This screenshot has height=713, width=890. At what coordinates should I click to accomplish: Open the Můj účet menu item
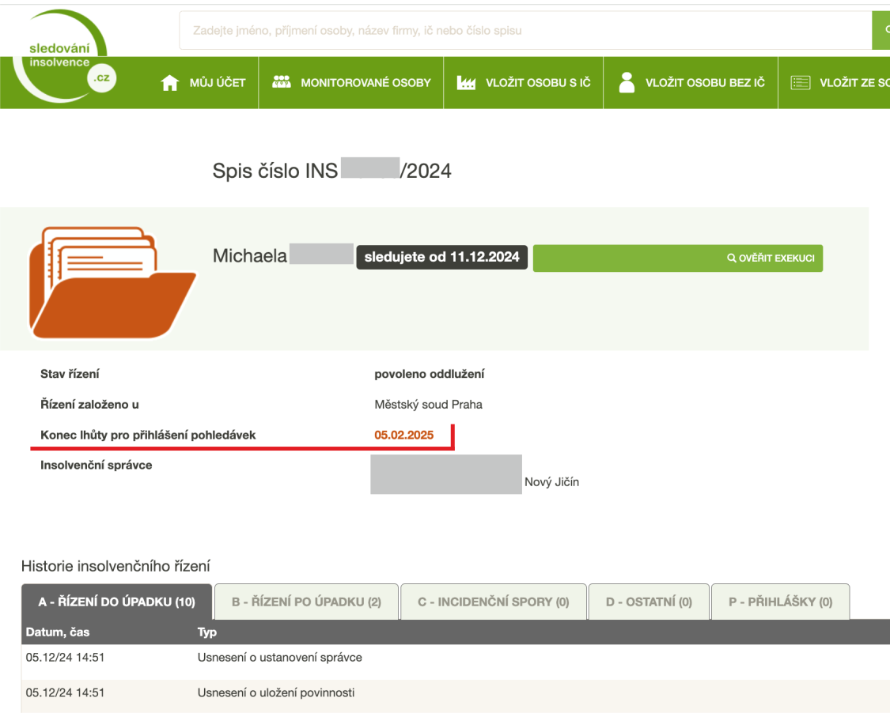(x=218, y=83)
